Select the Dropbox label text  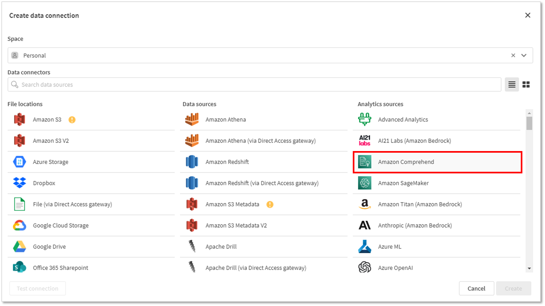click(44, 183)
